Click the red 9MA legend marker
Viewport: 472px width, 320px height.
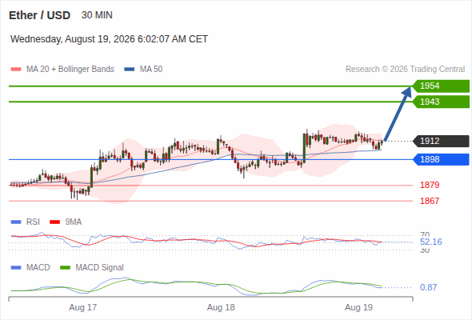54,222
